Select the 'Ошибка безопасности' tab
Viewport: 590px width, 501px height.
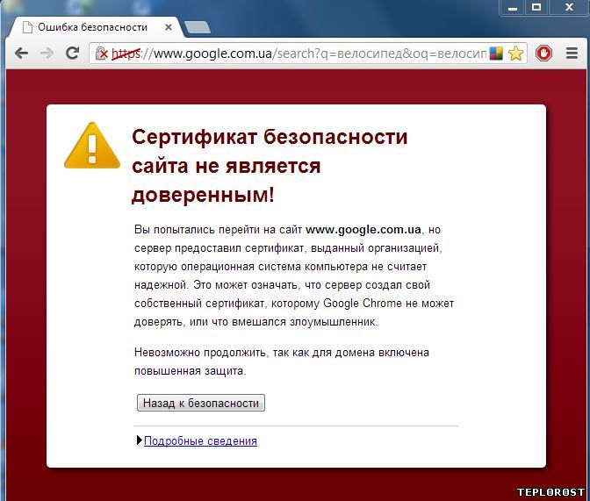[x=97, y=27]
